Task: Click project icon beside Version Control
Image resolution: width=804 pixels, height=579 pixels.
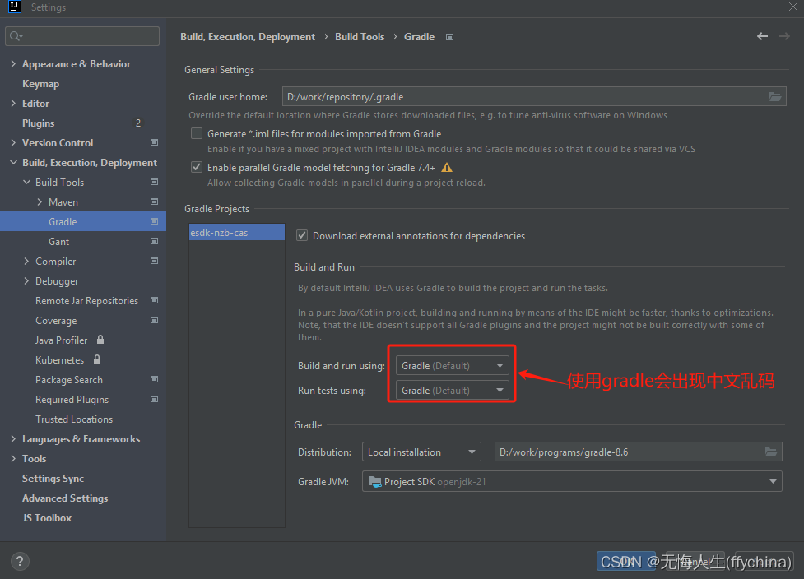Action: click(x=154, y=142)
